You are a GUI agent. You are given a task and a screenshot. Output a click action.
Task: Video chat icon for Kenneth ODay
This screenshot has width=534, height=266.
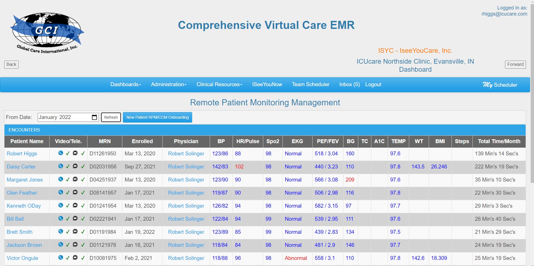(75, 205)
